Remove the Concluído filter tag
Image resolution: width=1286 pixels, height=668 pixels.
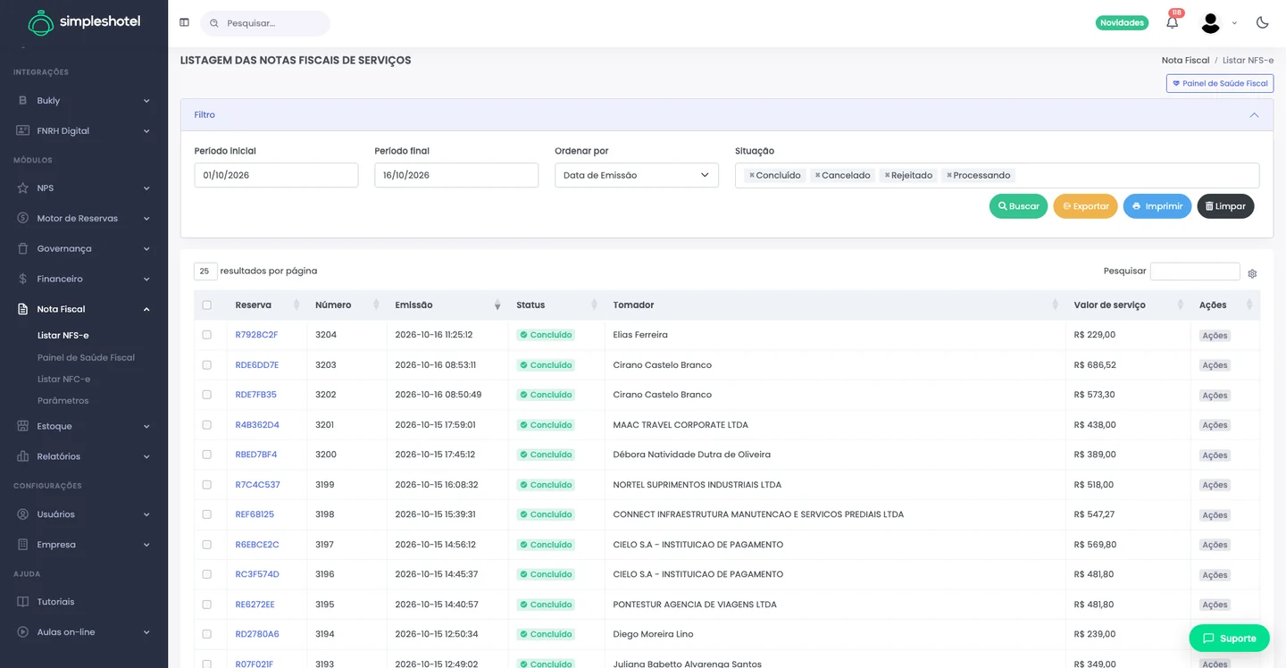(752, 175)
